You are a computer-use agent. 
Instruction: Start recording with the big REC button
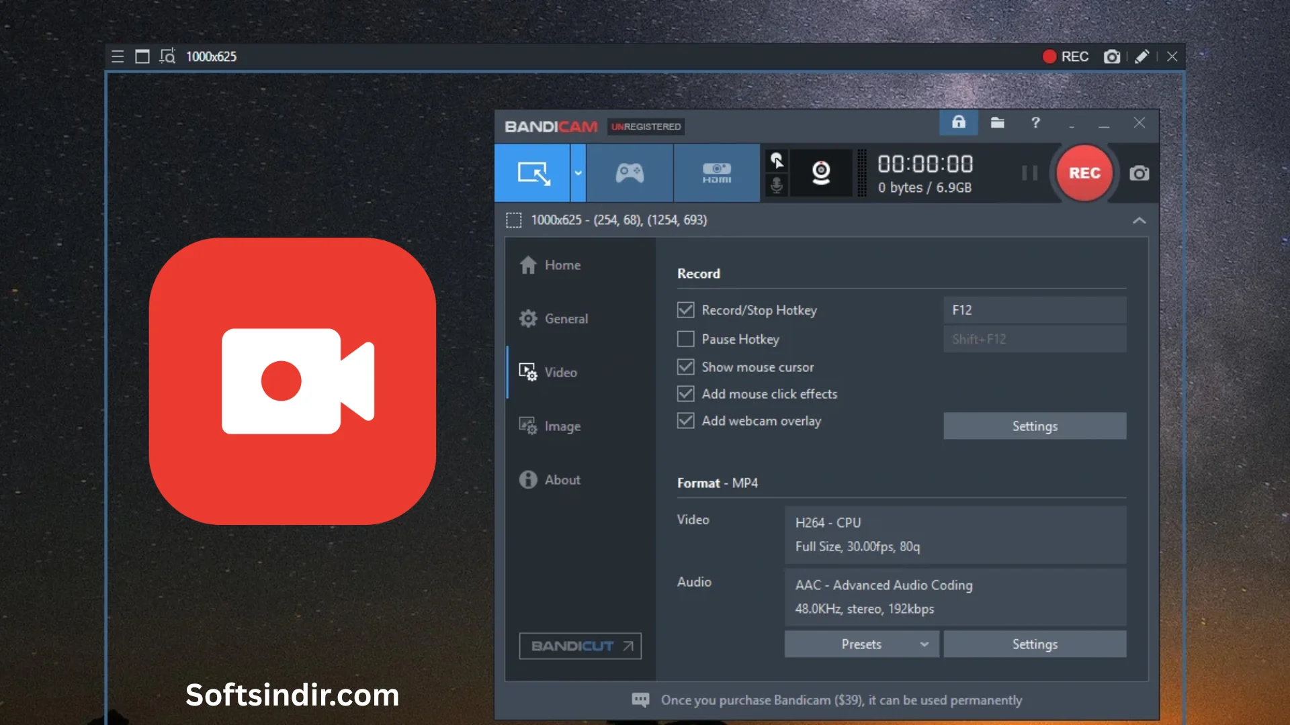coord(1084,173)
